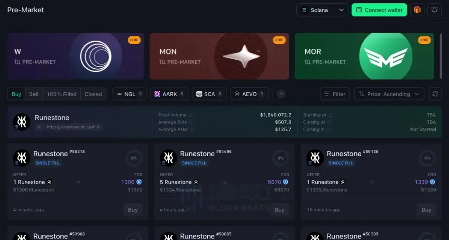Open notifications bell icon
This screenshot has width=449, height=240.
point(434,10)
